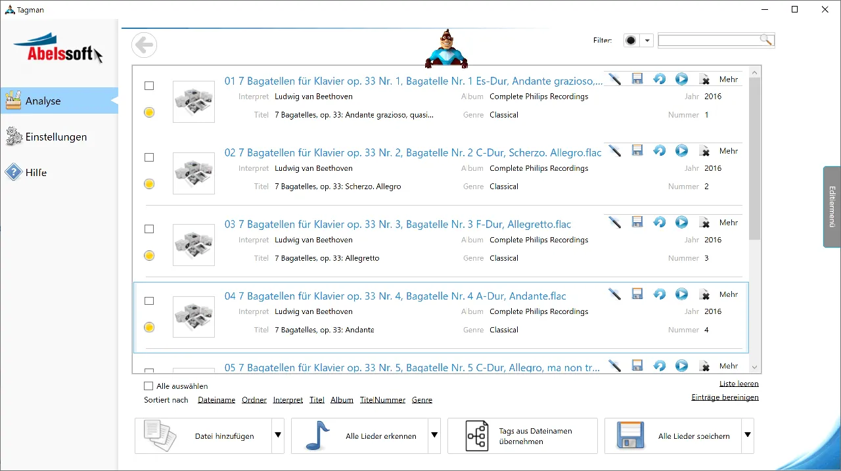
Task: Open Mehr options for track 04
Action: point(729,294)
